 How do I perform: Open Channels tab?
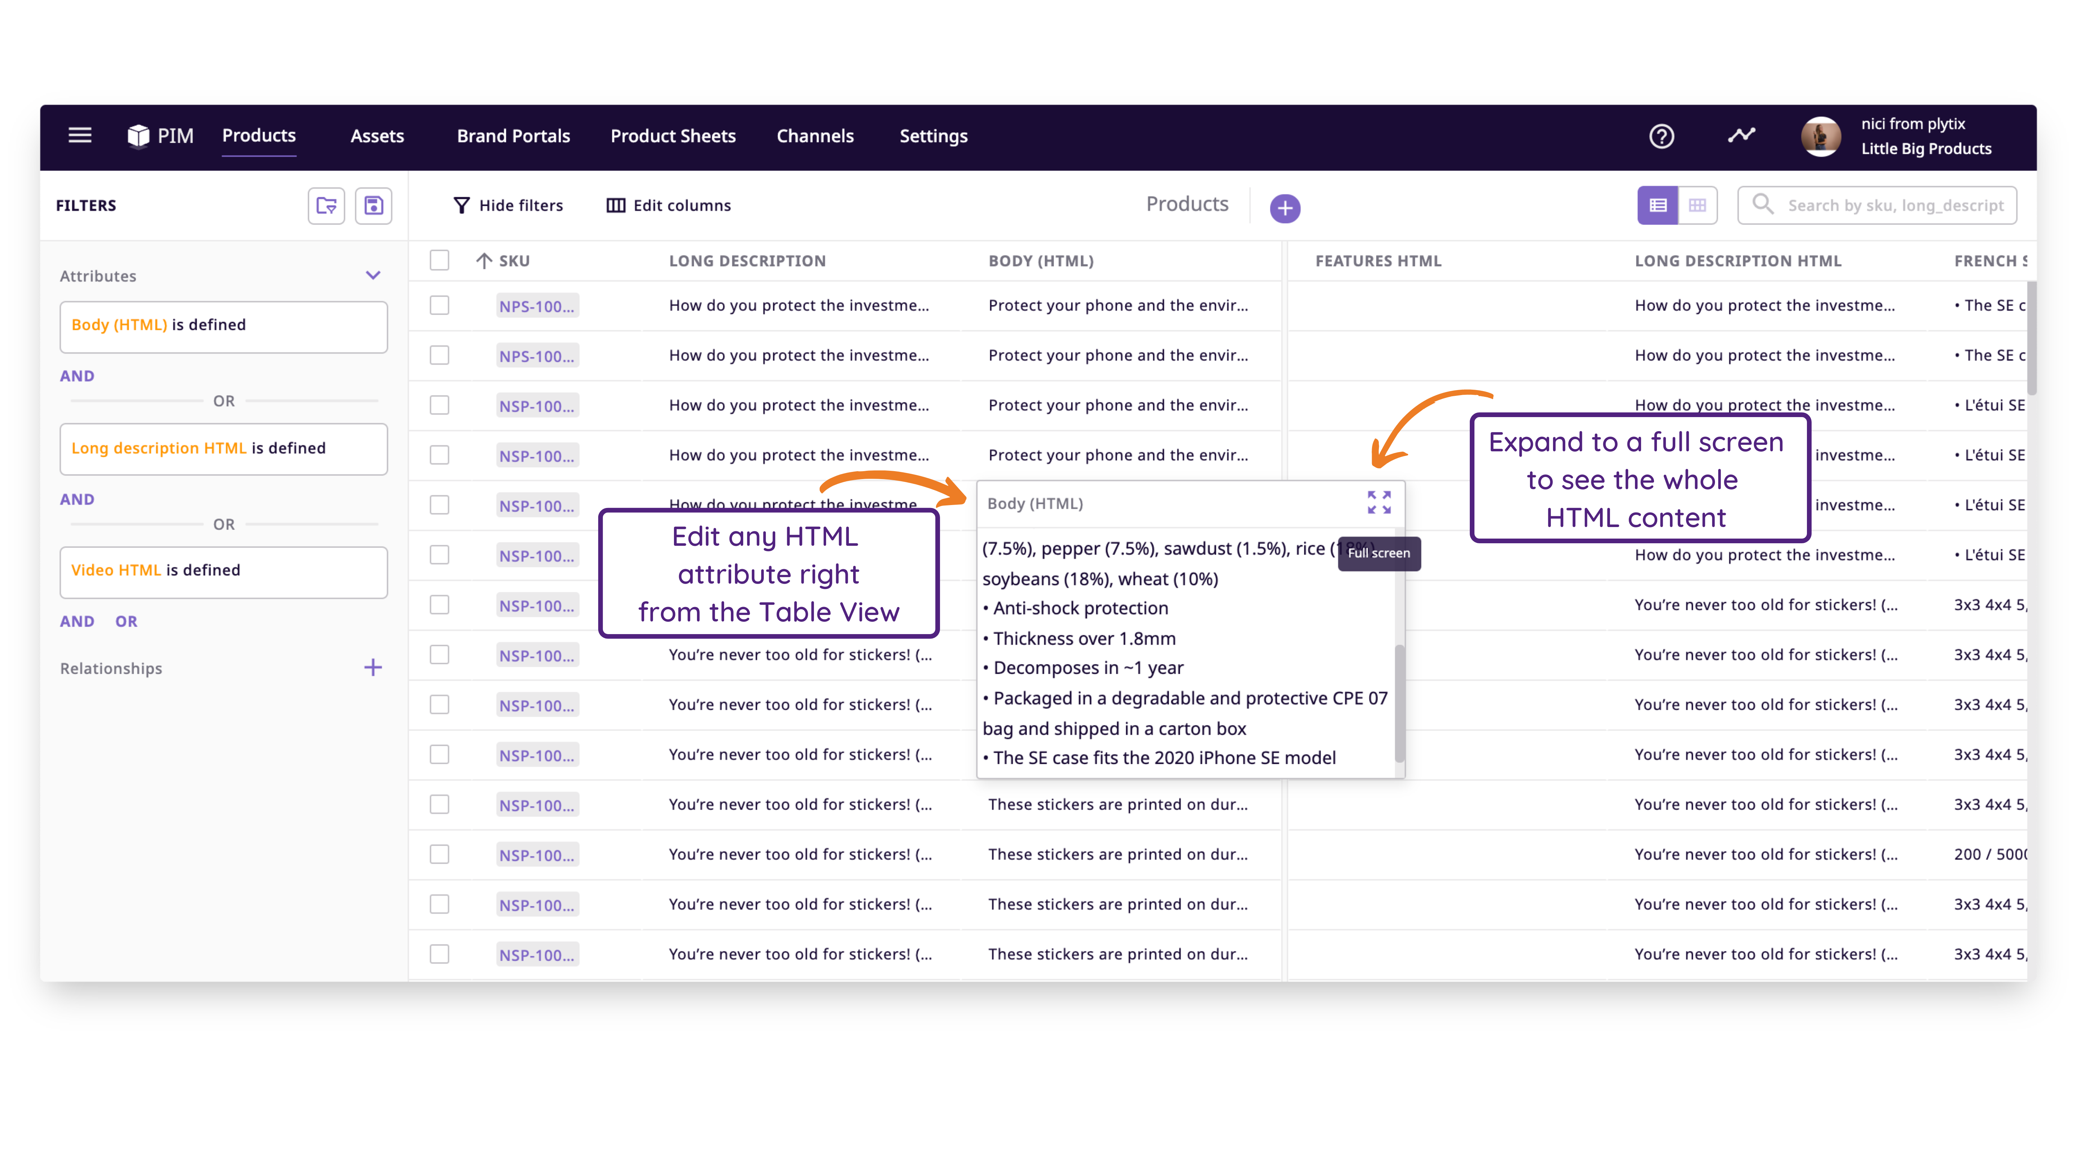coord(815,136)
